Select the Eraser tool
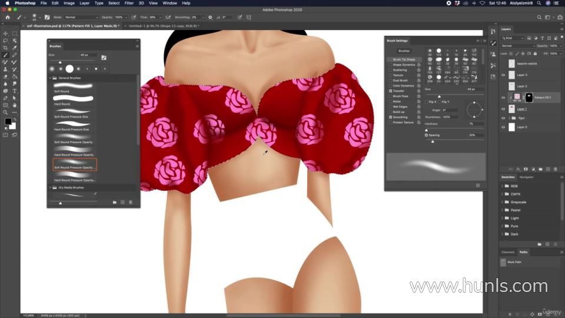This screenshot has height=318, width=565. click(5, 77)
